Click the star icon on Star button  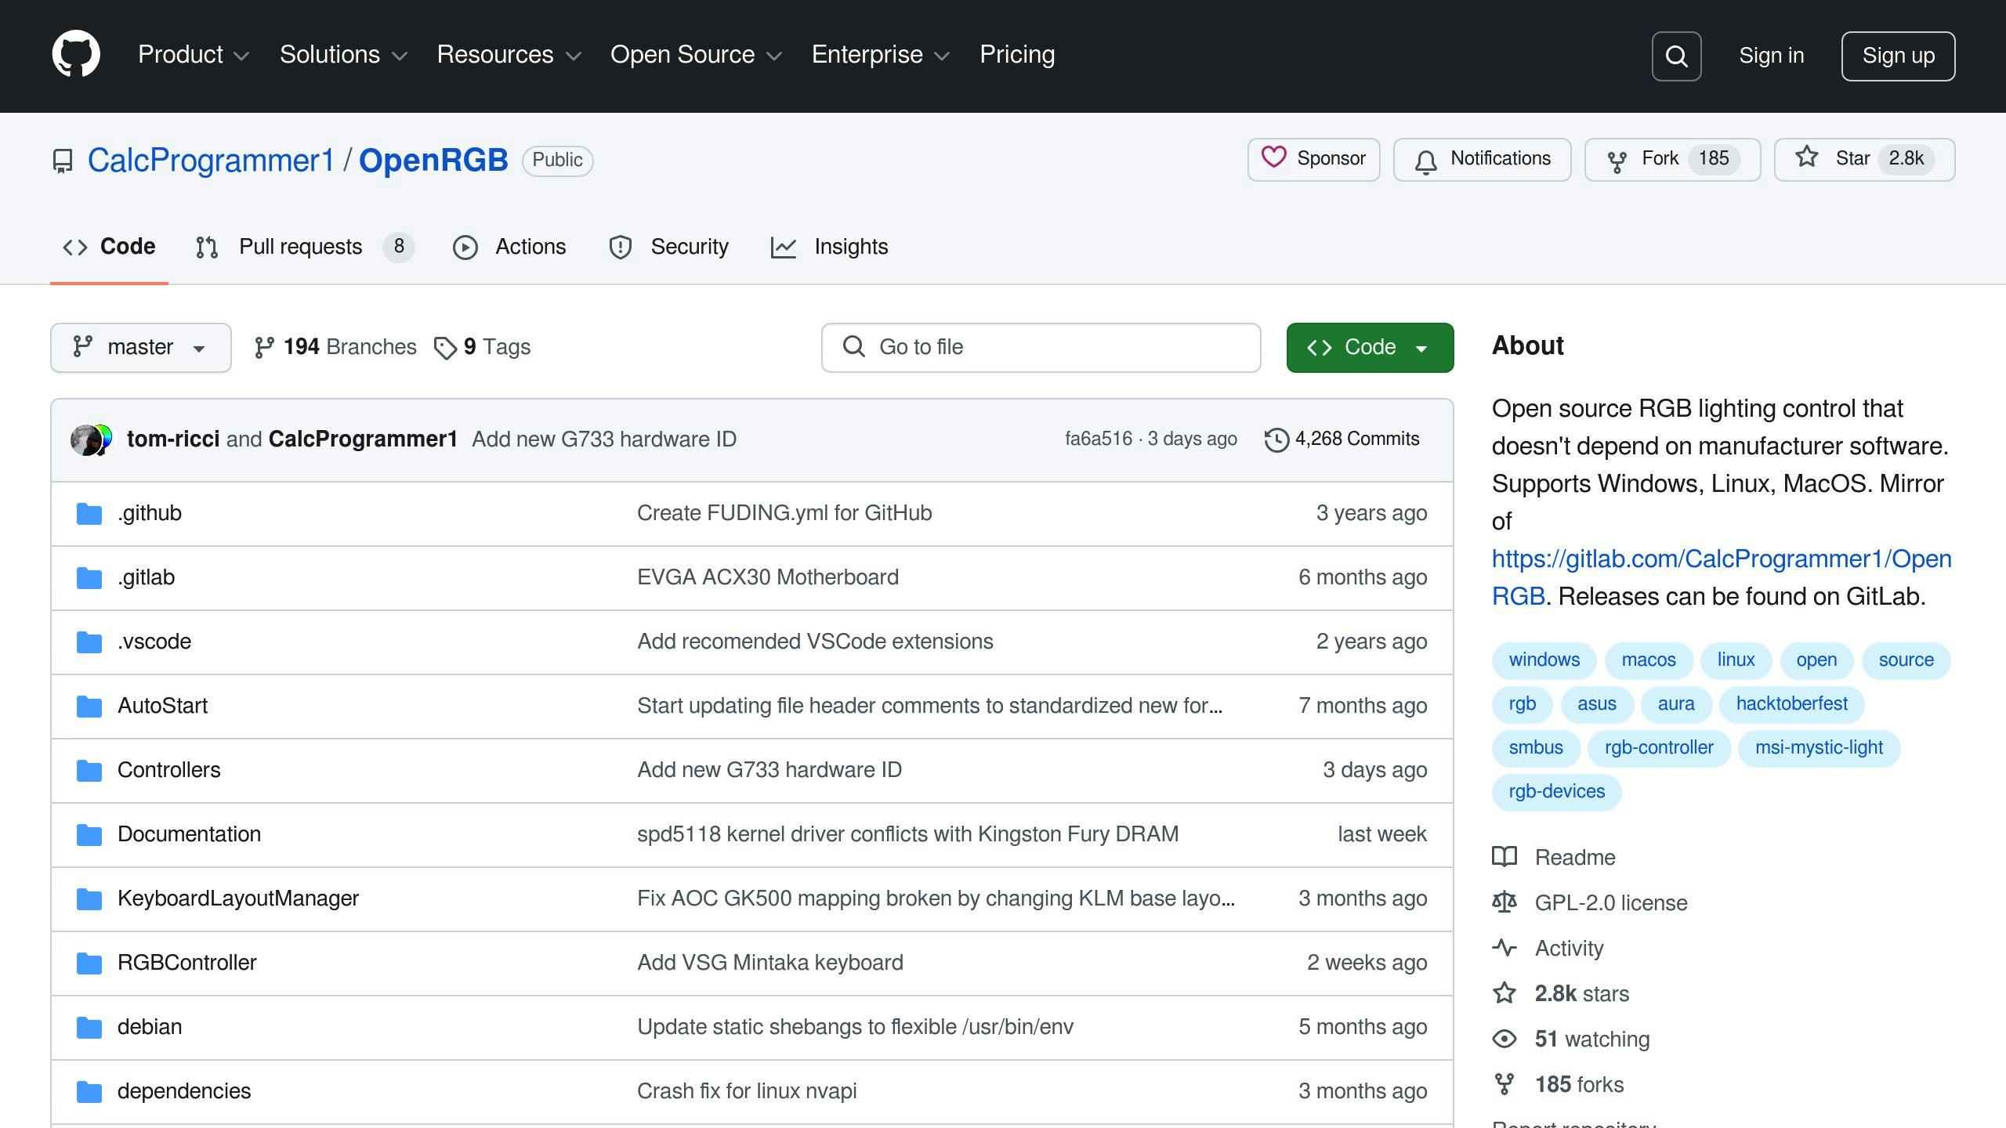(x=1807, y=157)
